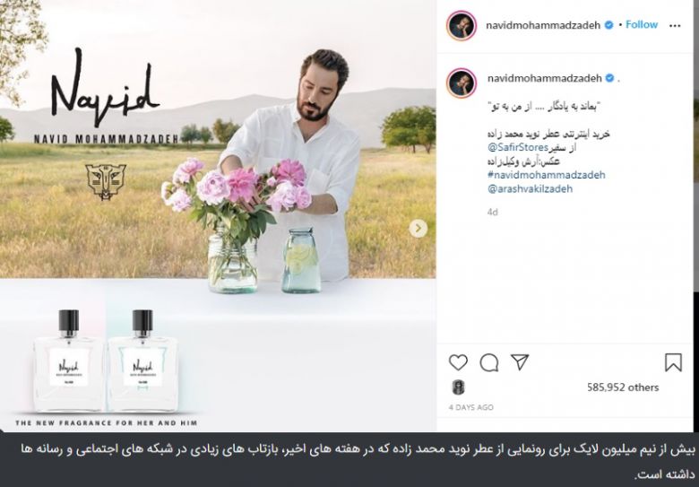The image size is (699, 487).
Task: Open comments with the speech bubble icon
Action: tap(489, 362)
